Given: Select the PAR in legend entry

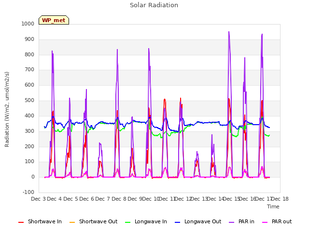Looking at the screenshot, I should 241,221.
